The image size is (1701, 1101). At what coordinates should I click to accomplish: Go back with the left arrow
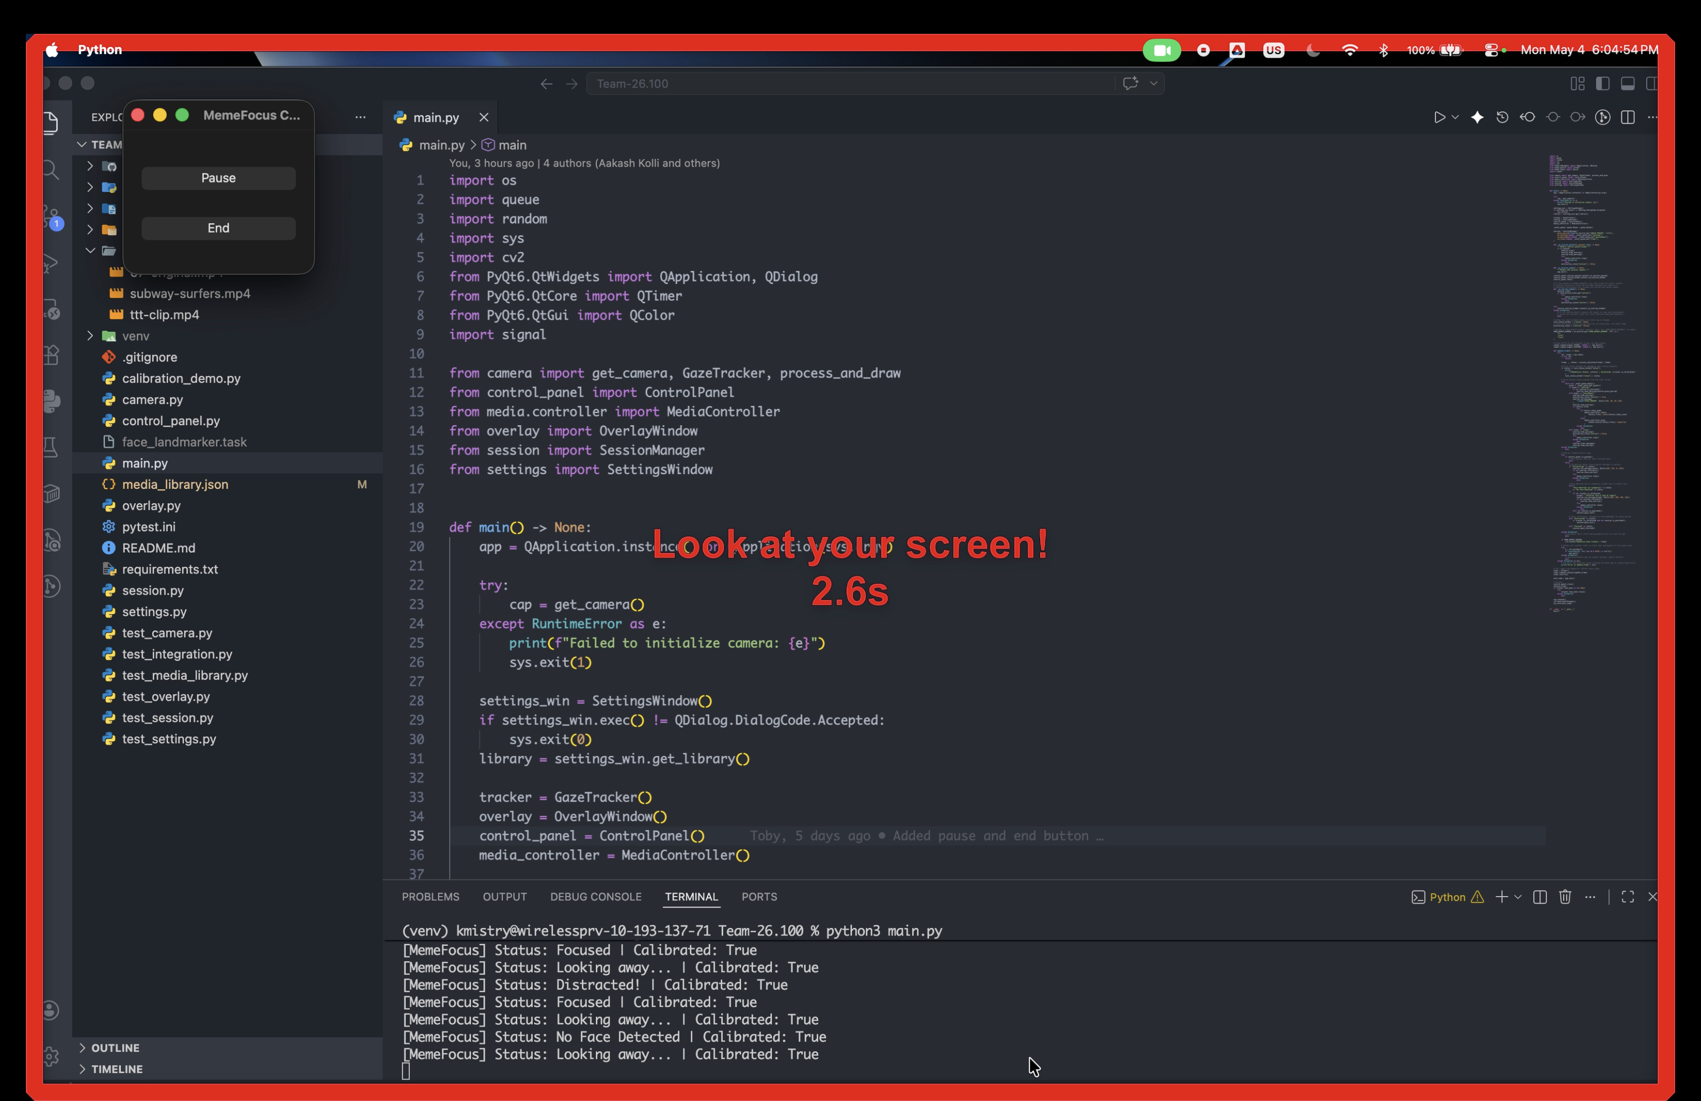coord(546,84)
